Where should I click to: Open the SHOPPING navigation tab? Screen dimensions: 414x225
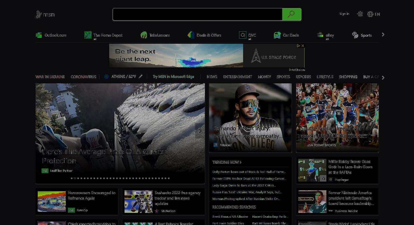point(348,77)
